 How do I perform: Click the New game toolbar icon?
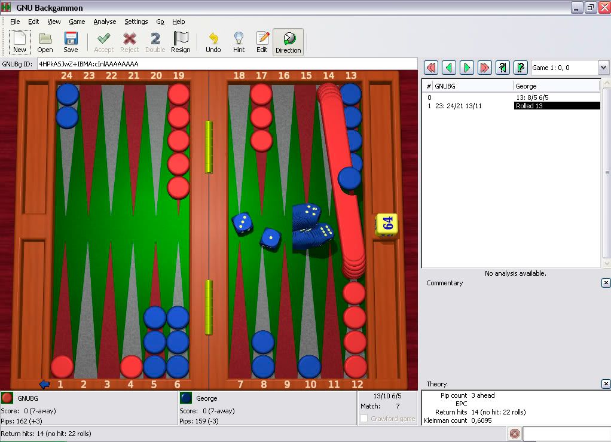tap(20, 42)
